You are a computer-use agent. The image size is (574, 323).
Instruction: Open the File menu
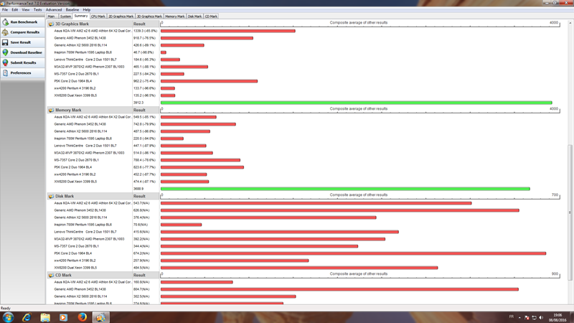pos(5,10)
